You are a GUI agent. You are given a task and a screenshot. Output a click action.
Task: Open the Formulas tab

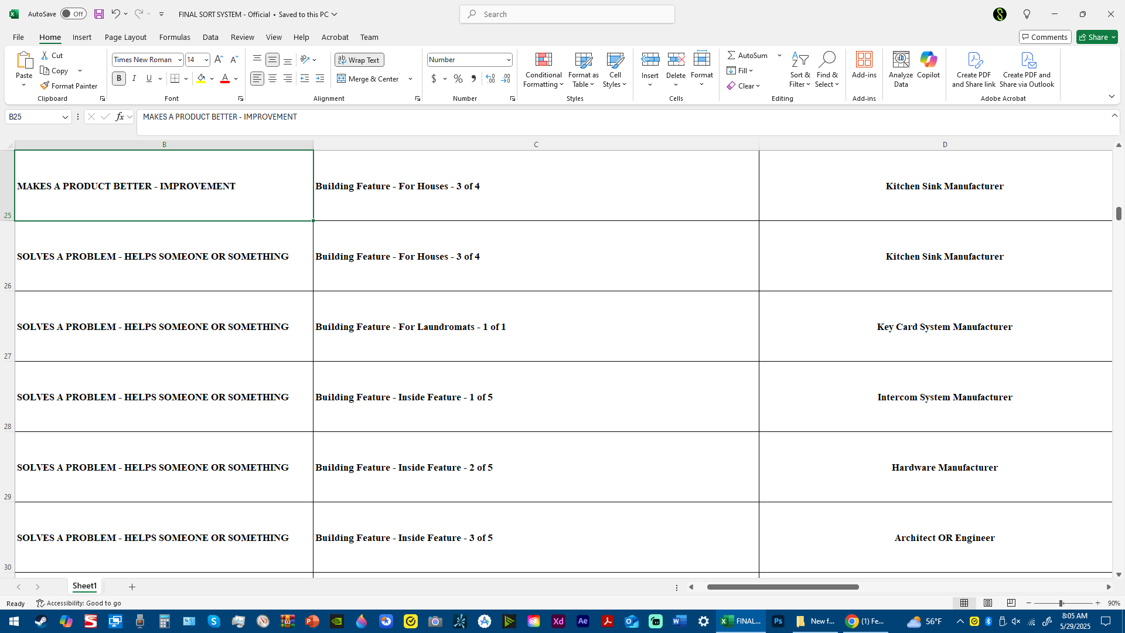click(175, 37)
